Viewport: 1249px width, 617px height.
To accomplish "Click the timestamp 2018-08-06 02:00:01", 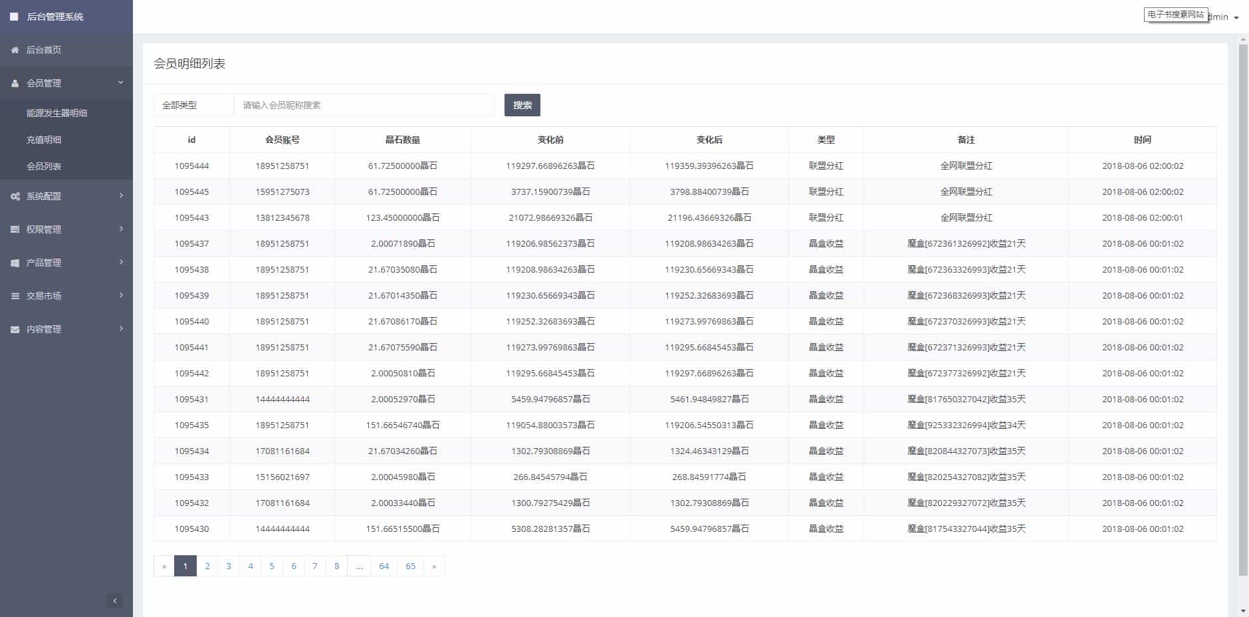I will pos(1143,217).
